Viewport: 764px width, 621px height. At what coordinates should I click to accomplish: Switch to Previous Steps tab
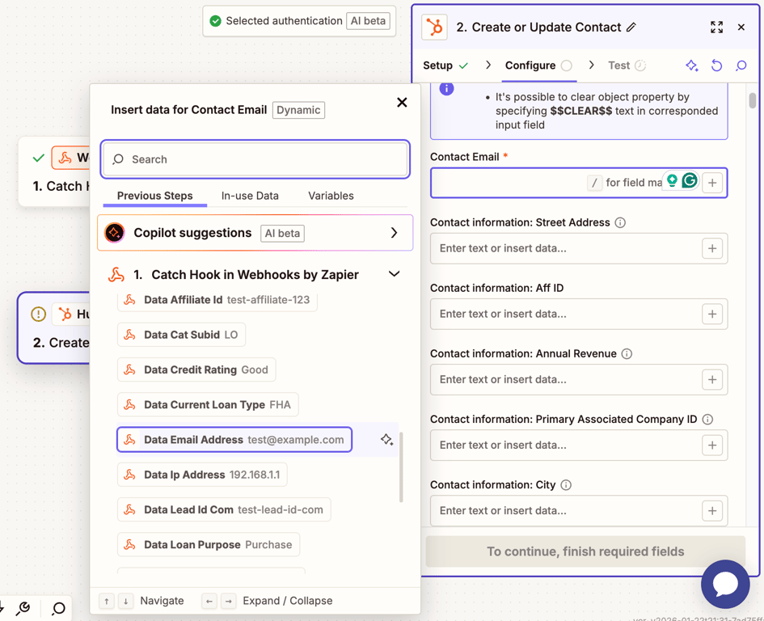click(x=155, y=196)
